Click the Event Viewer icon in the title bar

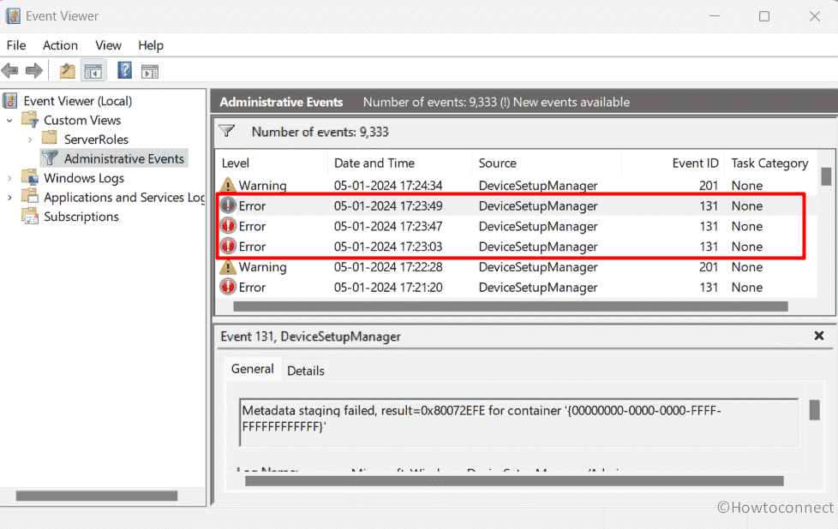[x=12, y=15]
